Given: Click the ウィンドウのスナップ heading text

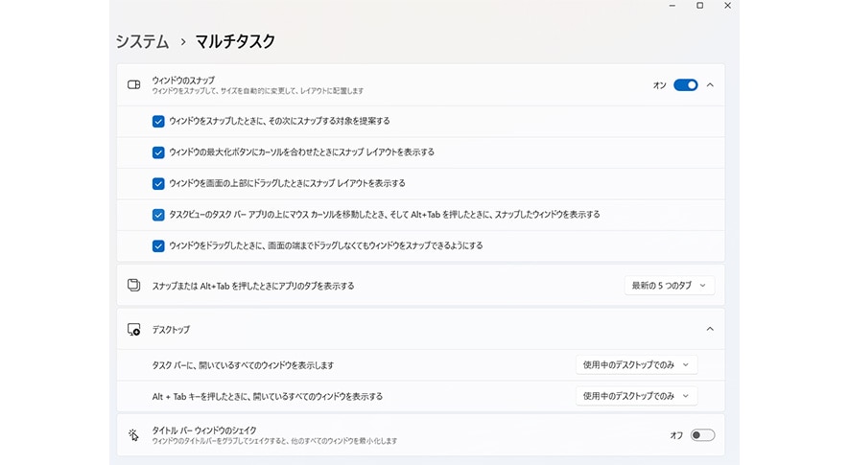Looking at the screenshot, I should [183, 81].
